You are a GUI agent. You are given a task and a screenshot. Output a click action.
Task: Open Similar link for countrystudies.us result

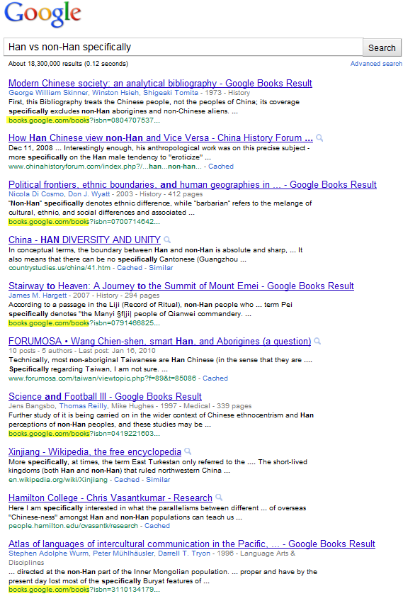(161, 267)
